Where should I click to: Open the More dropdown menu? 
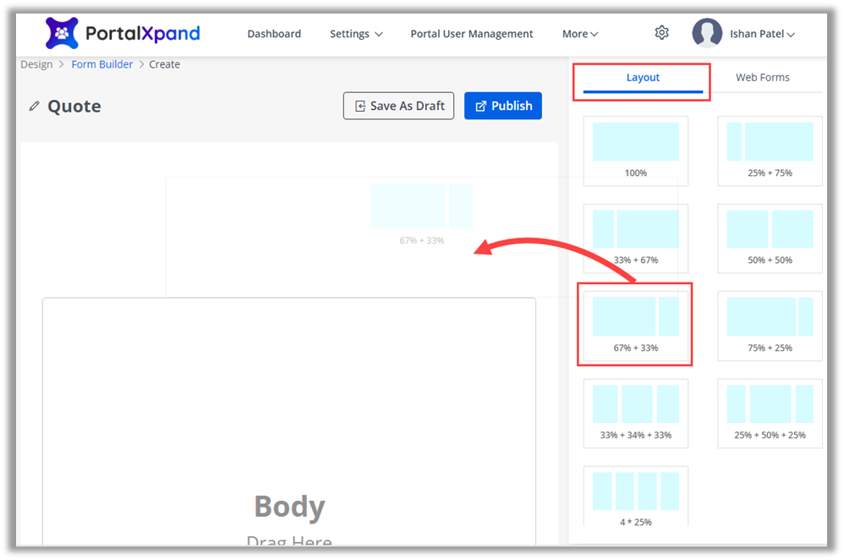pyautogui.click(x=580, y=34)
